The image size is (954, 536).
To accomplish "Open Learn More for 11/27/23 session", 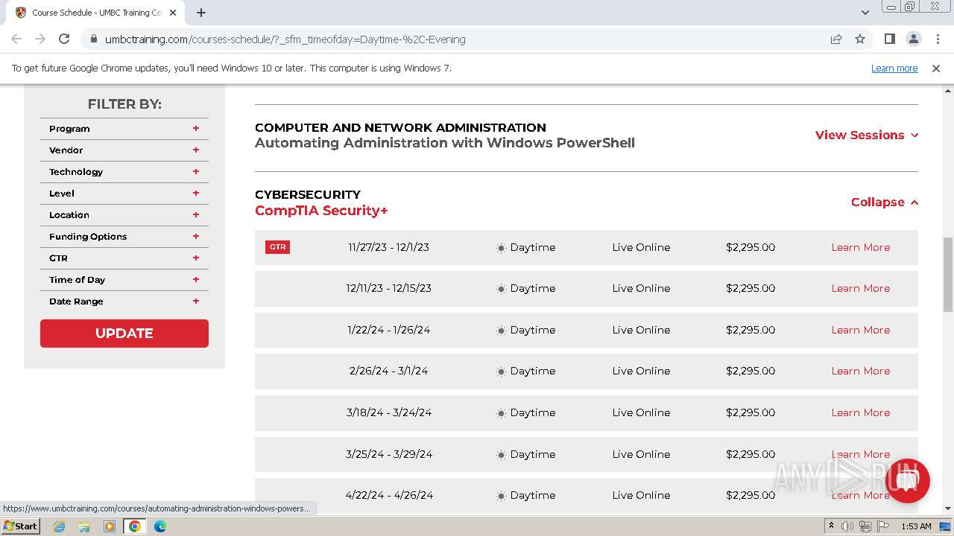I will point(860,247).
